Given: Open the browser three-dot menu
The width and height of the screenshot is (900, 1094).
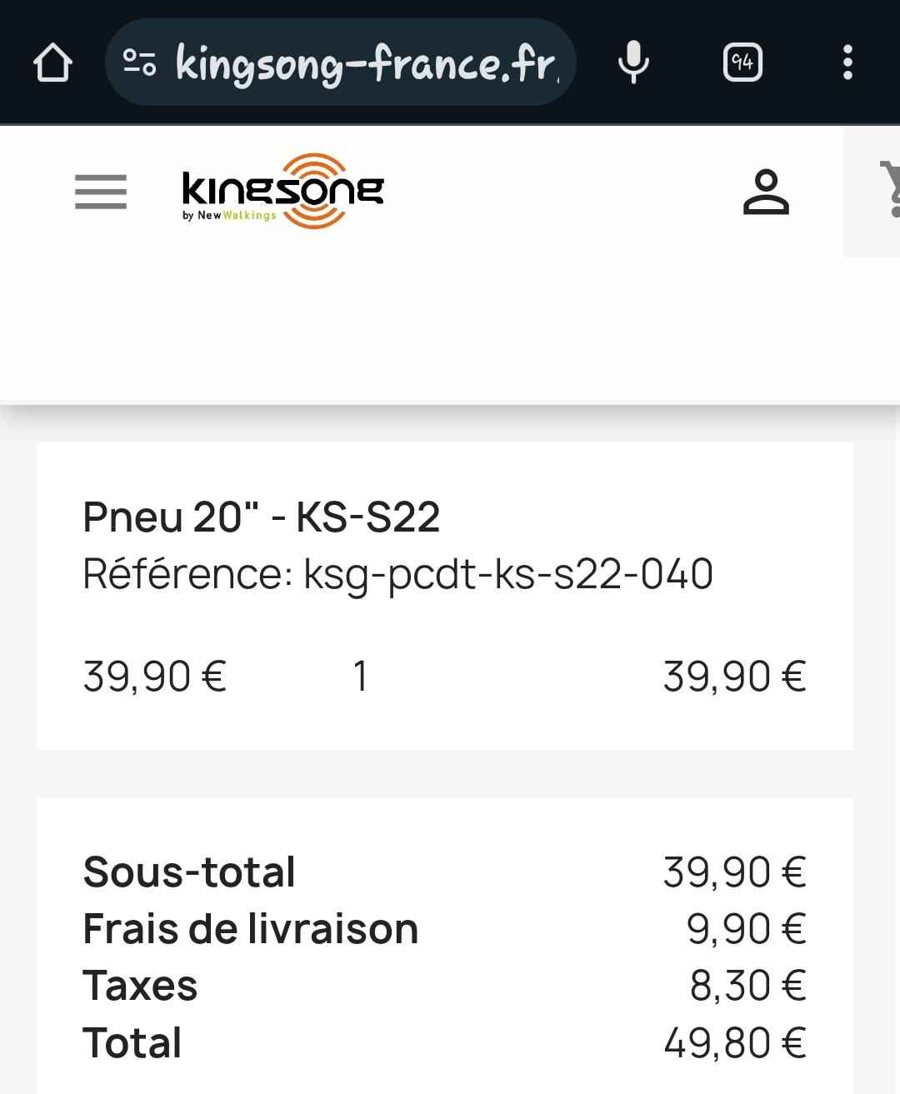Looking at the screenshot, I should pos(847,62).
